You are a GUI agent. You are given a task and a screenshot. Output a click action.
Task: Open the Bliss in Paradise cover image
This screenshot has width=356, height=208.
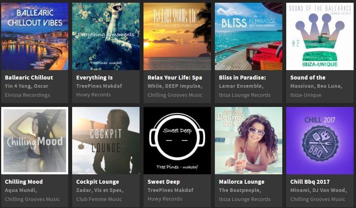[249, 36]
